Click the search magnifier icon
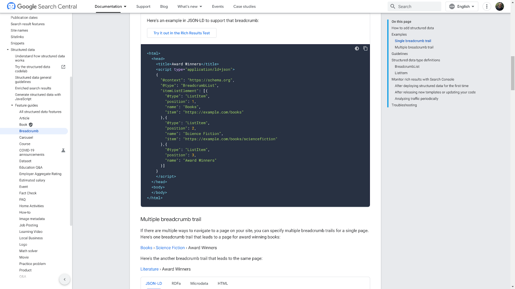 (393, 6)
